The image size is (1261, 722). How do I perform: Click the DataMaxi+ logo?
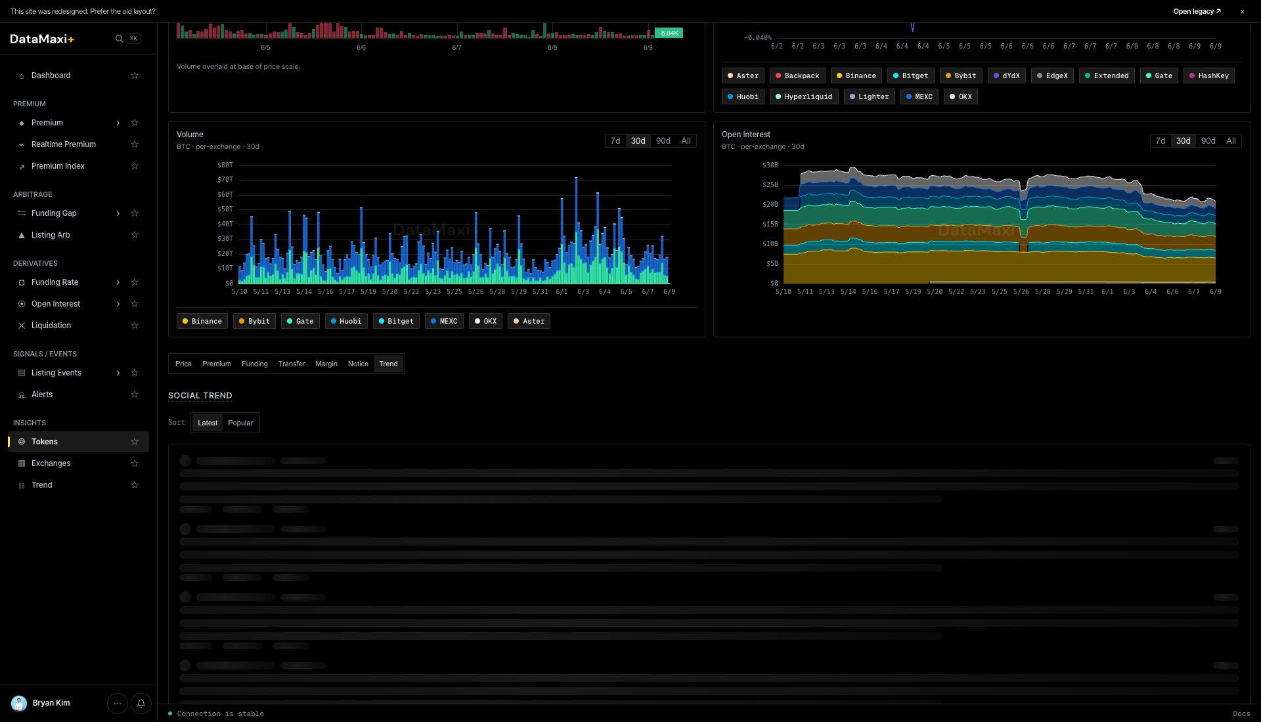click(x=42, y=39)
